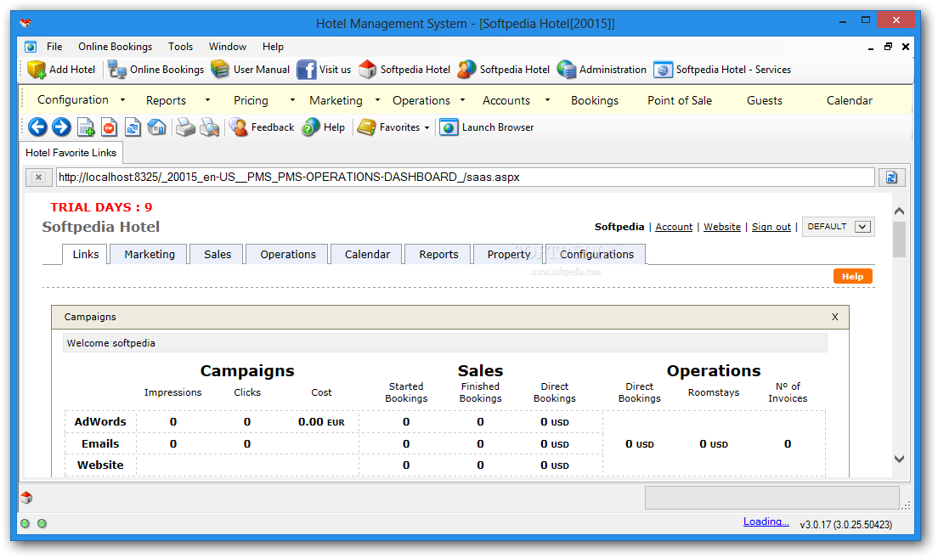Open the Window menu
Image resolution: width=938 pixels, height=558 pixels.
[228, 47]
